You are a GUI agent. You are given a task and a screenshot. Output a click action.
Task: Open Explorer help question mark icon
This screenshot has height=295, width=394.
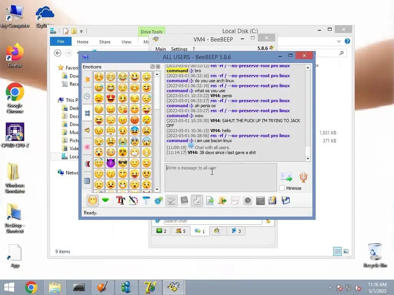point(347,41)
